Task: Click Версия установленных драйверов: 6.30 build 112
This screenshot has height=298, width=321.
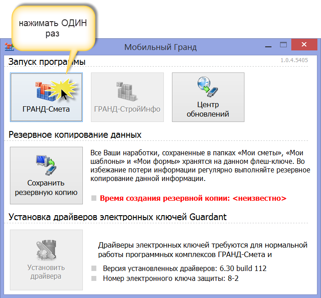Action: click(185, 268)
